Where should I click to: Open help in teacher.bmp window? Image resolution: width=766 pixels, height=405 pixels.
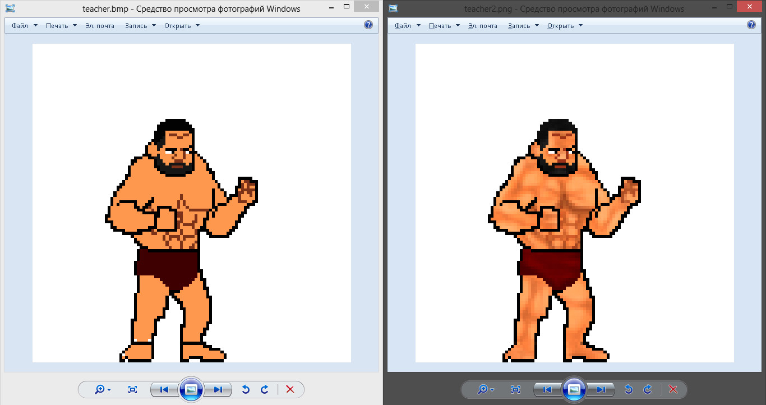[368, 25]
